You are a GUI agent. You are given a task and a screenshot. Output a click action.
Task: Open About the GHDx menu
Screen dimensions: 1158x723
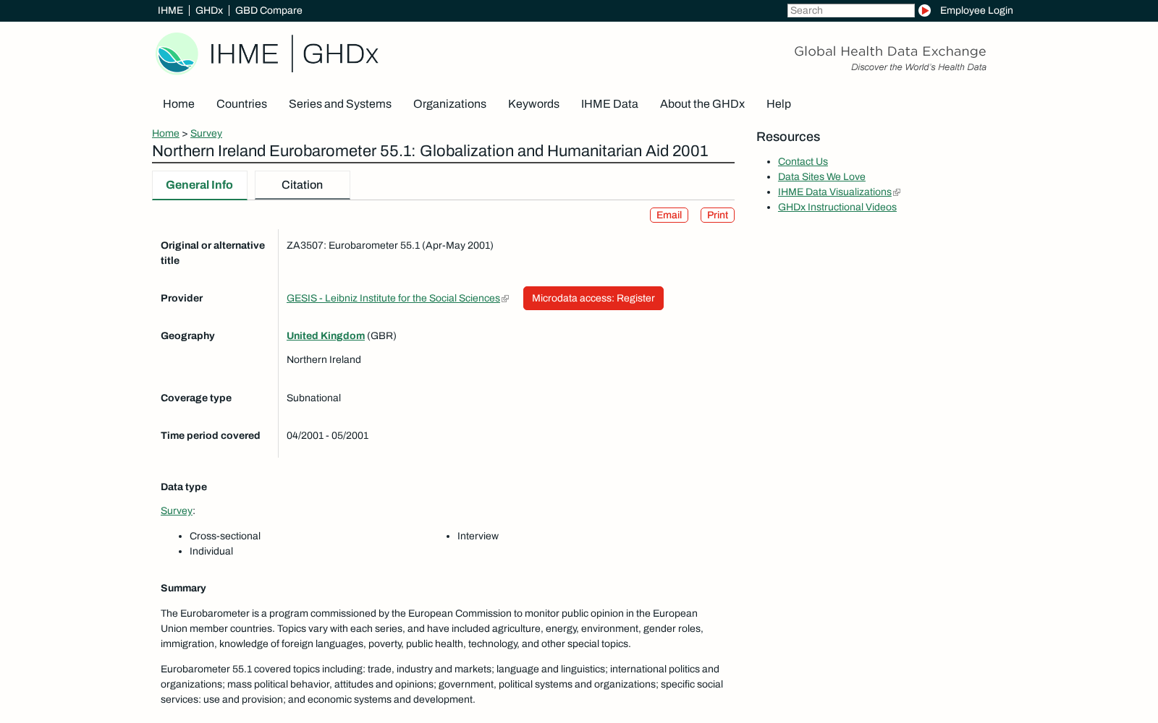point(702,104)
